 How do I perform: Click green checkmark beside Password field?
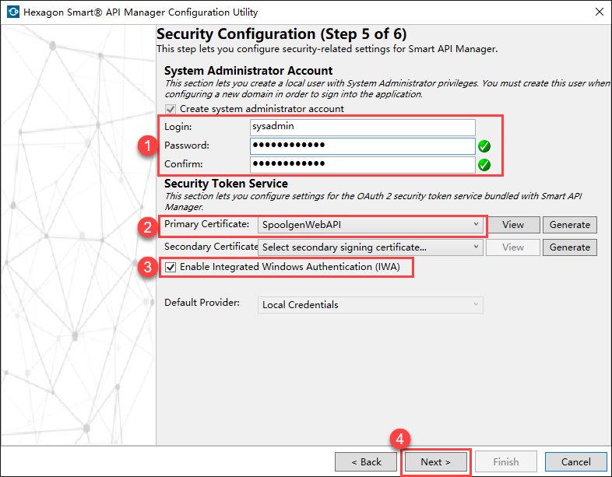coord(484,146)
